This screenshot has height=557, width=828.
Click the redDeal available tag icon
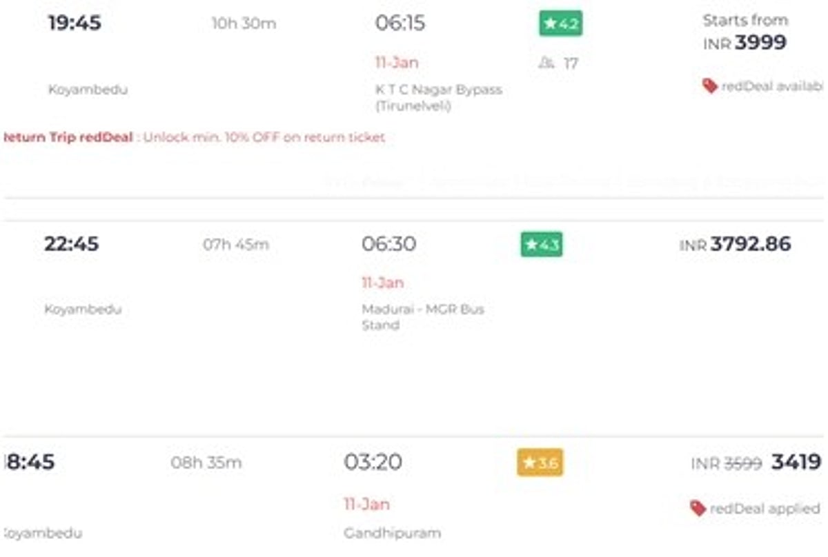click(x=710, y=86)
